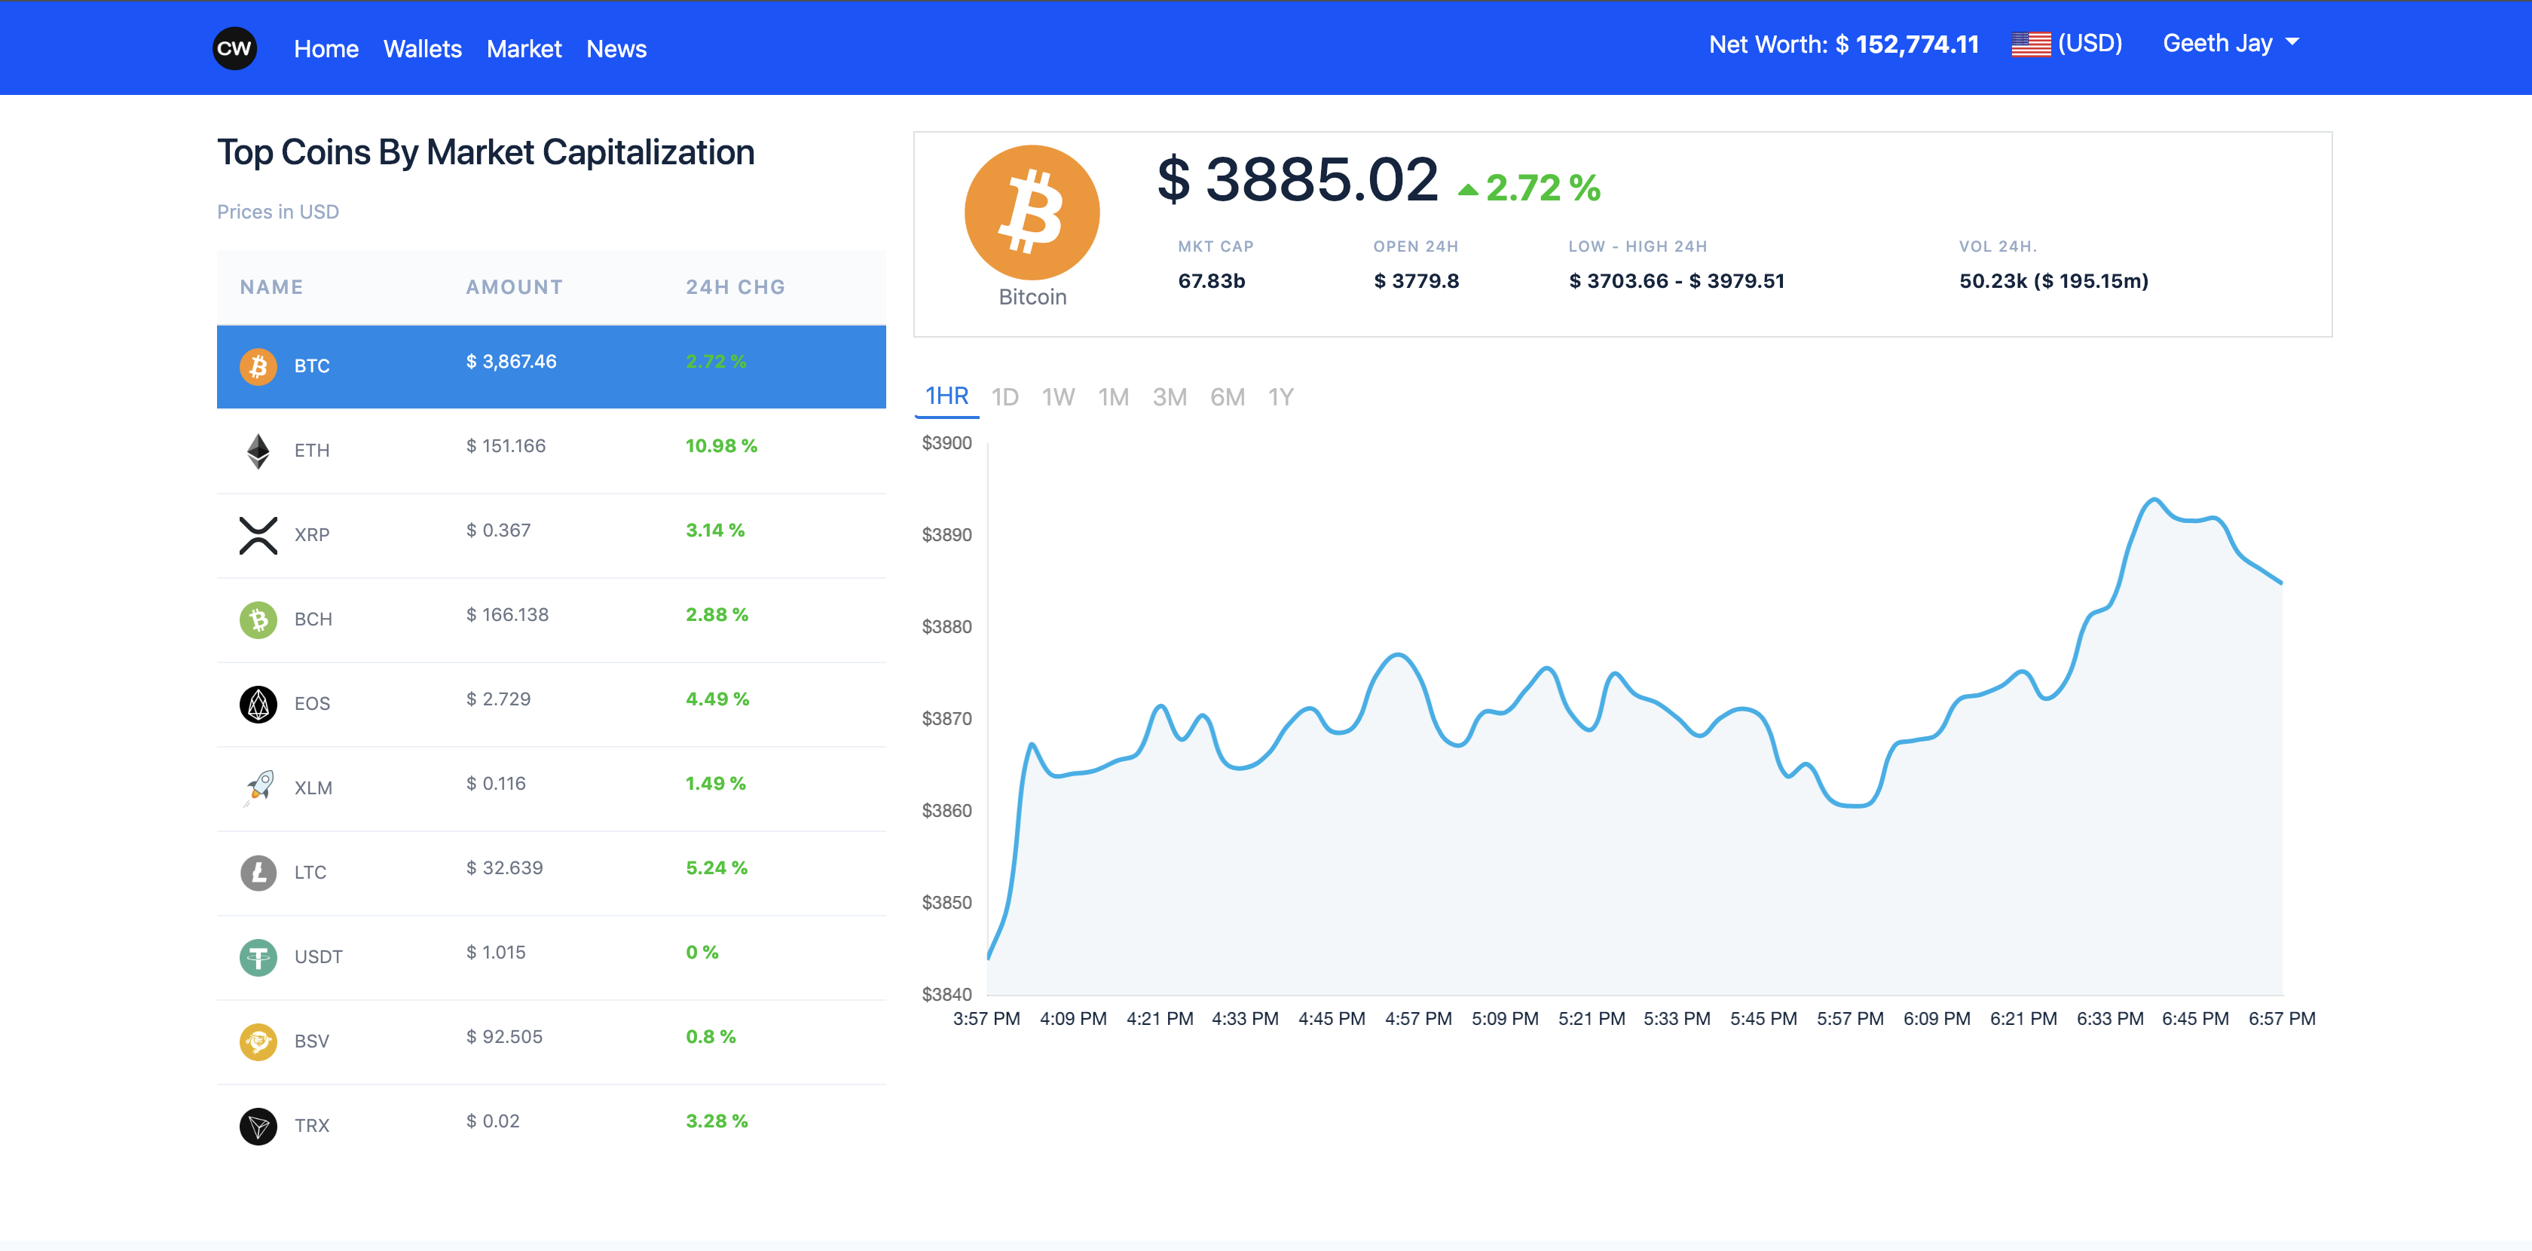Select the BSV row in table
The image size is (2532, 1251).
[x=550, y=1041]
